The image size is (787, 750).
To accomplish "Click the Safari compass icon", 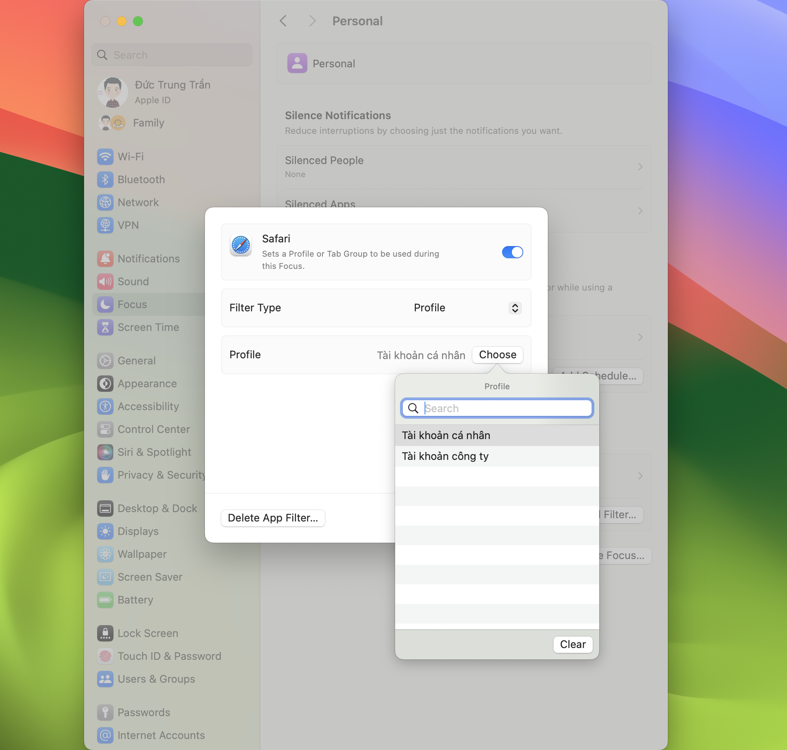I will pyautogui.click(x=241, y=245).
